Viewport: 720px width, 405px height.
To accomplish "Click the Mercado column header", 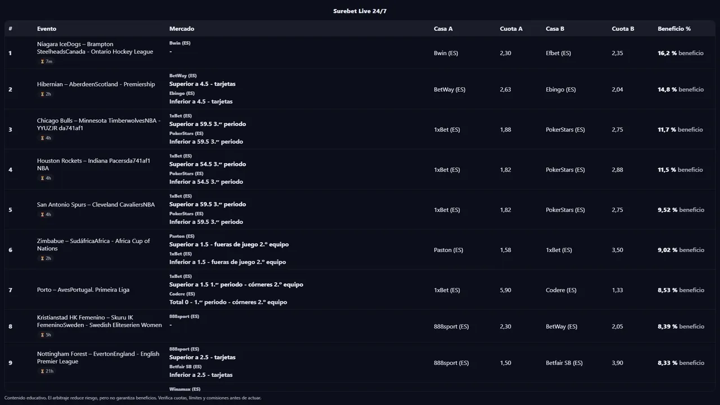I will pos(182,29).
